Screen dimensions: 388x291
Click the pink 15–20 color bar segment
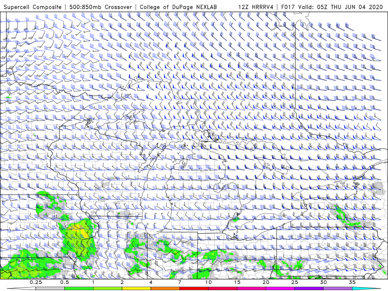pos(251,289)
